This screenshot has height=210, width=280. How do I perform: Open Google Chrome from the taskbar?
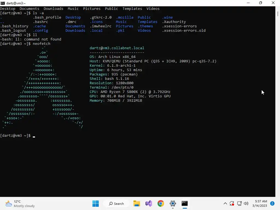point(161,203)
